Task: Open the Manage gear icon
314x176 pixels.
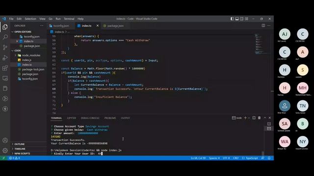Action: pos(5,151)
